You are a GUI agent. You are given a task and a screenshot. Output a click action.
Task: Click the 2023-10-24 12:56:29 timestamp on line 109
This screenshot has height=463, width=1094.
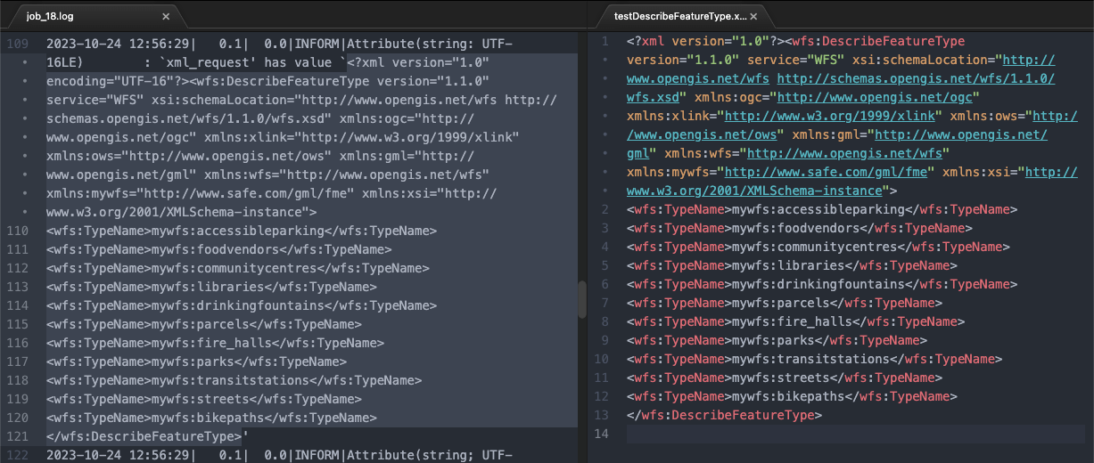[117, 44]
